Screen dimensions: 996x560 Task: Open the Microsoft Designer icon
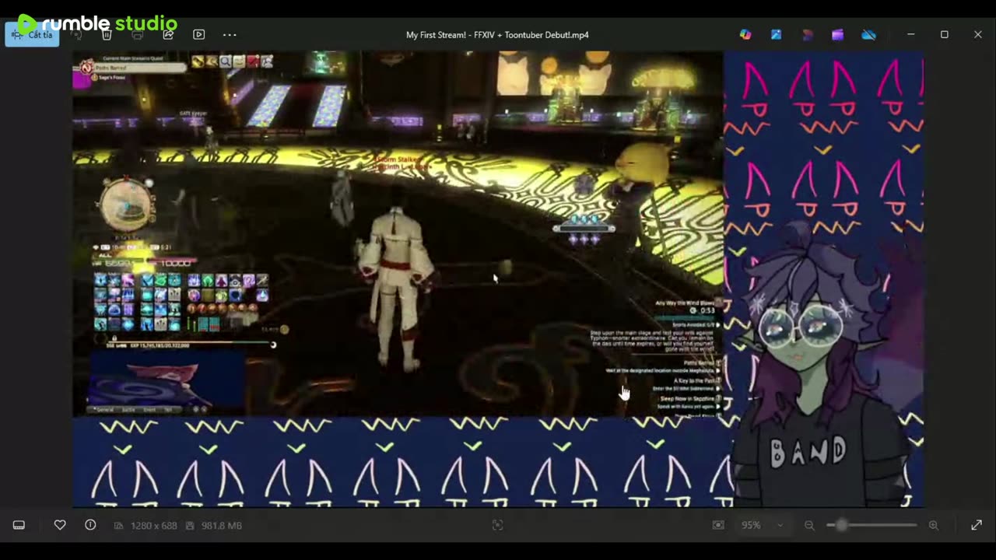pyautogui.click(x=745, y=35)
